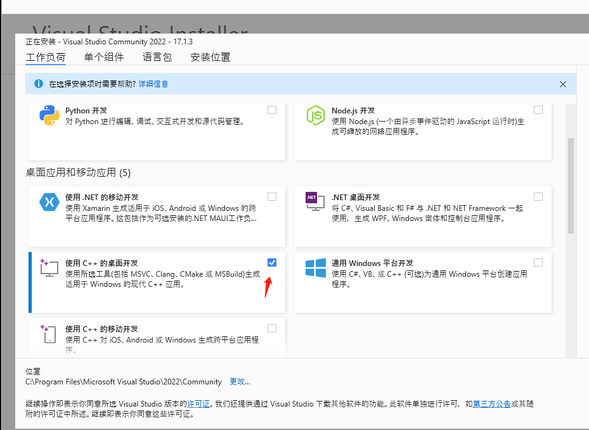Click the C++ mobile development device icon
This screenshot has height=430, width=589.
pos(49,334)
